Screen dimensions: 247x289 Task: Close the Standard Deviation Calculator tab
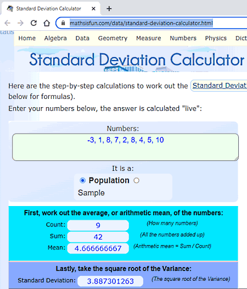click(93, 9)
